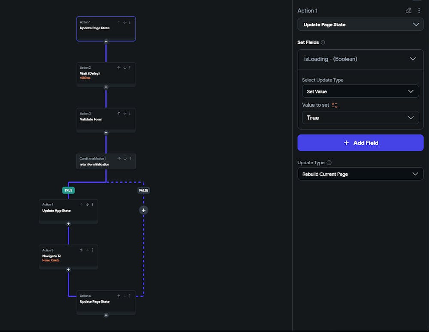Open the Rebuild Current Page dropdown
429x332 pixels.
[360, 174]
